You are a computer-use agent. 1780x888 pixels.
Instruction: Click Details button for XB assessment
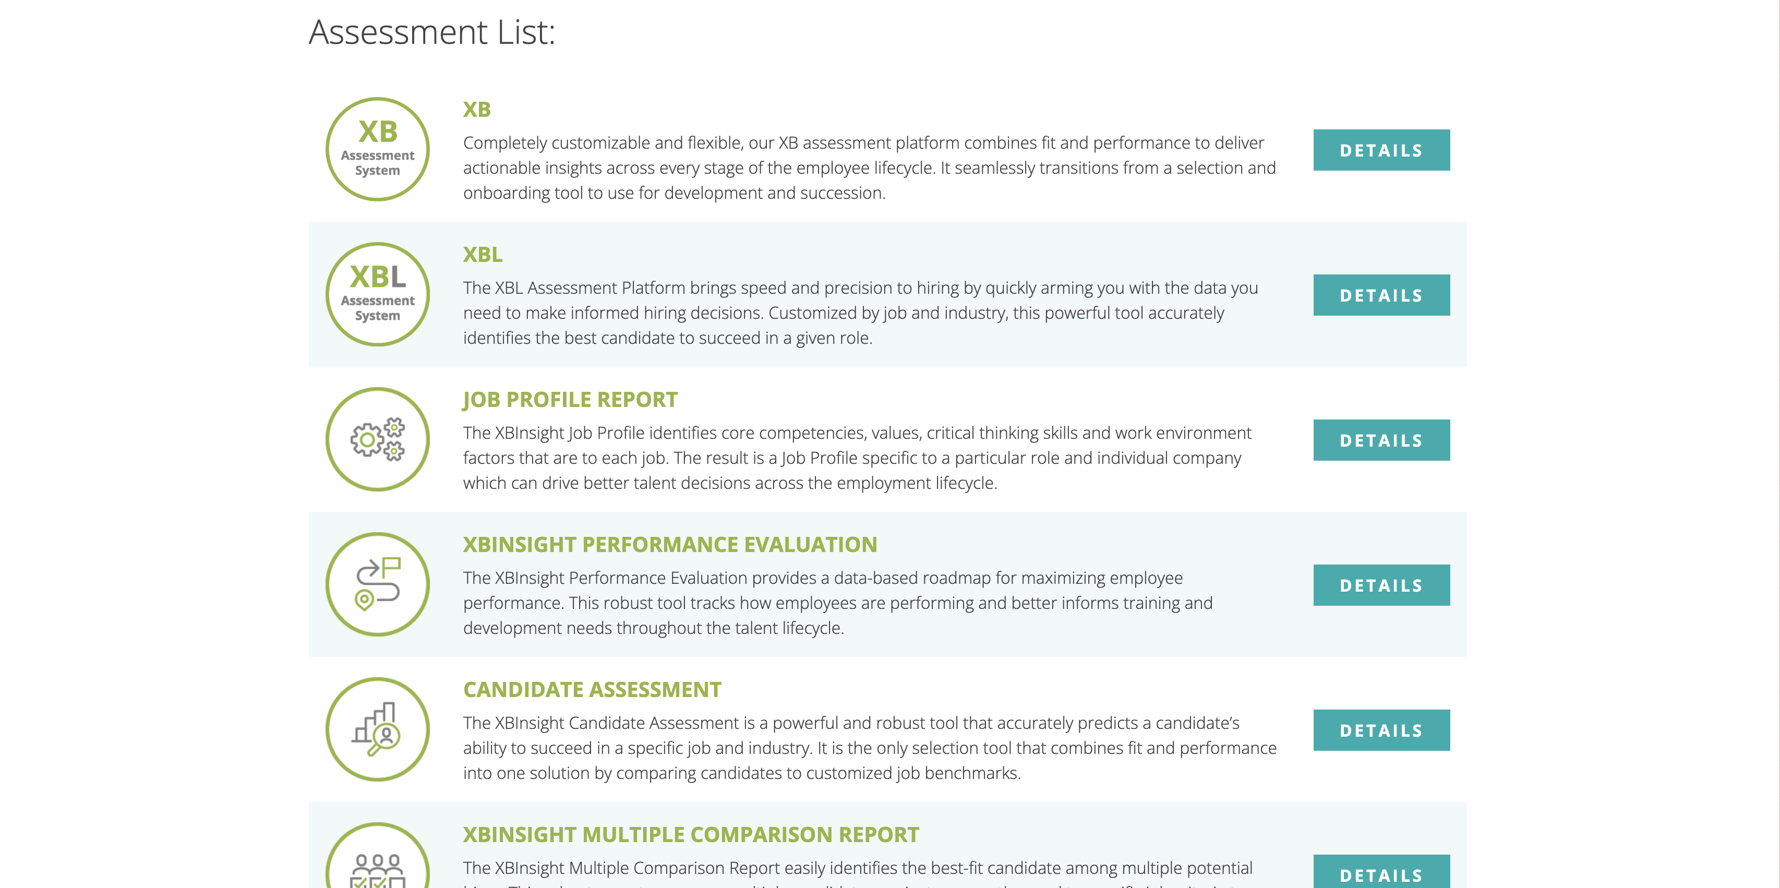[1380, 149]
